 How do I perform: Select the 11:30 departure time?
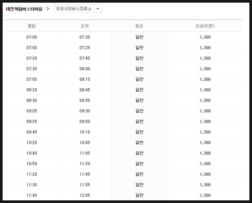point(32,185)
